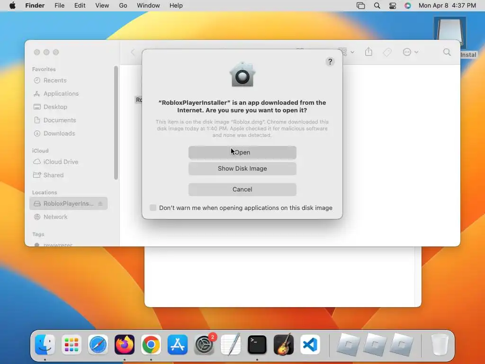Open TextEdit from the Dock
This screenshot has height=364, width=485.
[231, 345]
